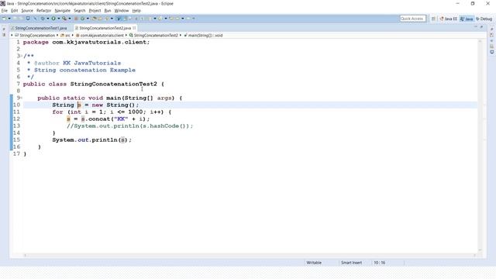Click the Eclipse application icon in title bar

[x=3, y=3]
